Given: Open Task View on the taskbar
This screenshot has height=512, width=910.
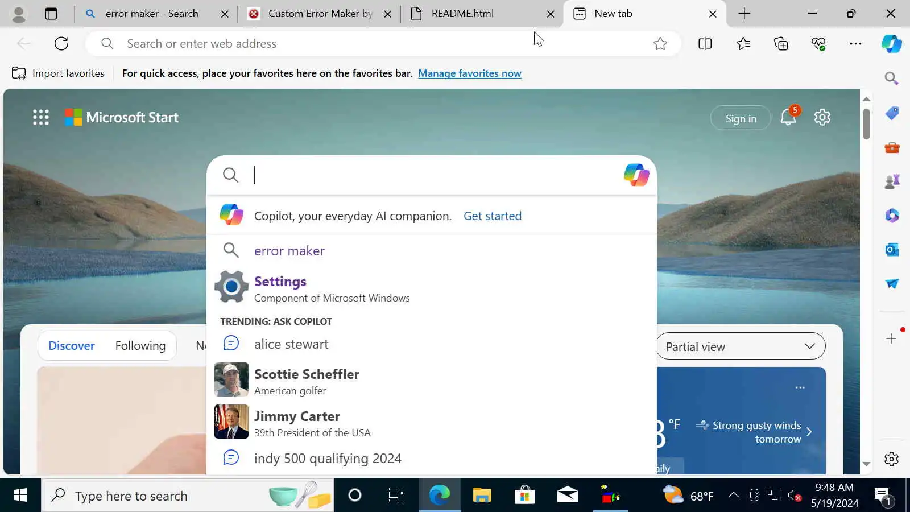Looking at the screenshot, I should point(395,496).
